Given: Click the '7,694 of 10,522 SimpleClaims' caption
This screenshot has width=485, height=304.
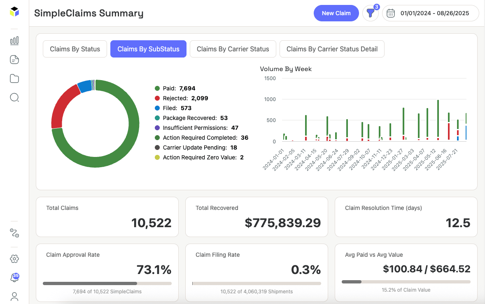Looking at the screenshot, I should (x=107, y=292).
